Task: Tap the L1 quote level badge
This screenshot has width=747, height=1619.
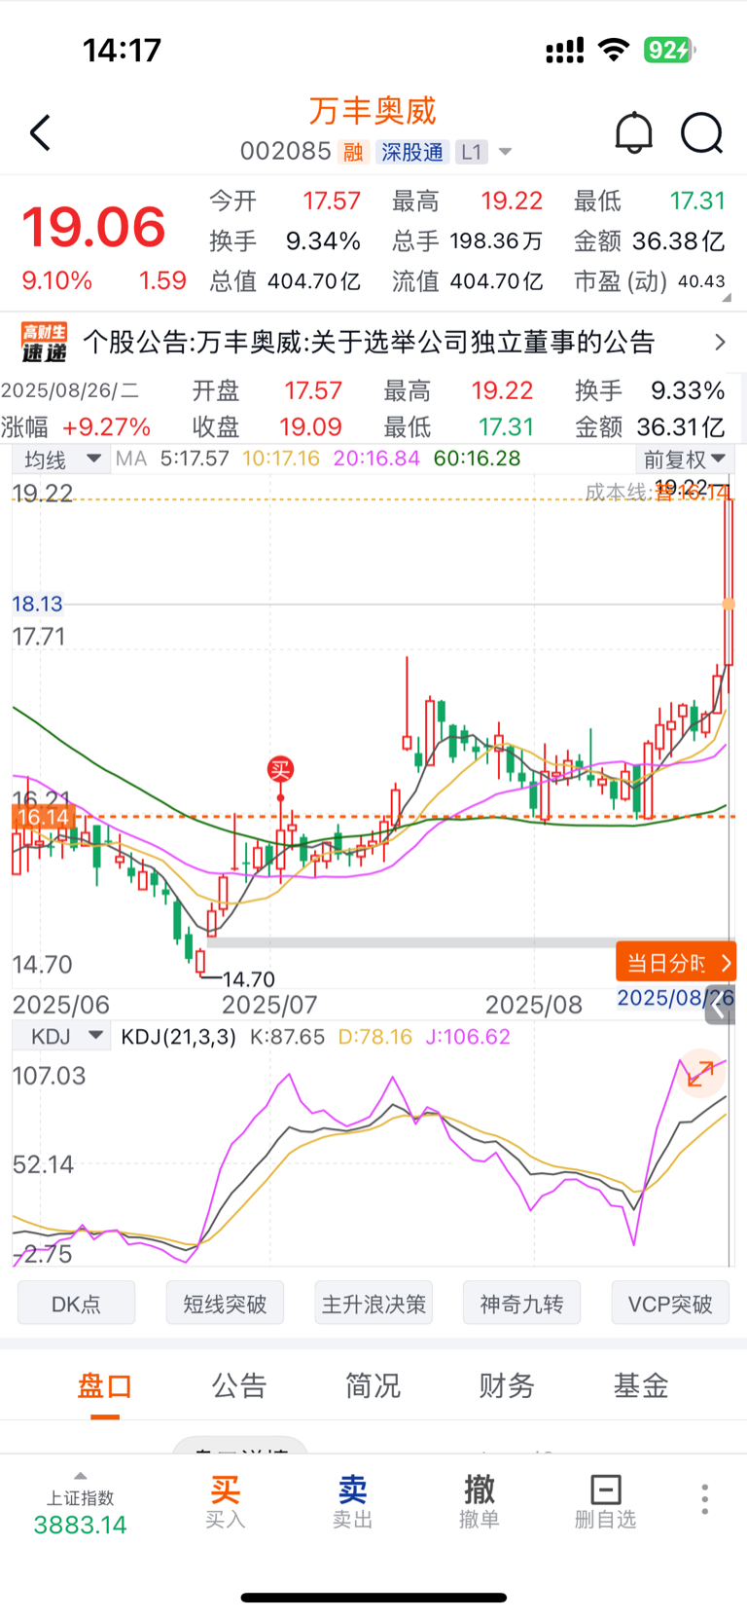Action: coord(472,152)
